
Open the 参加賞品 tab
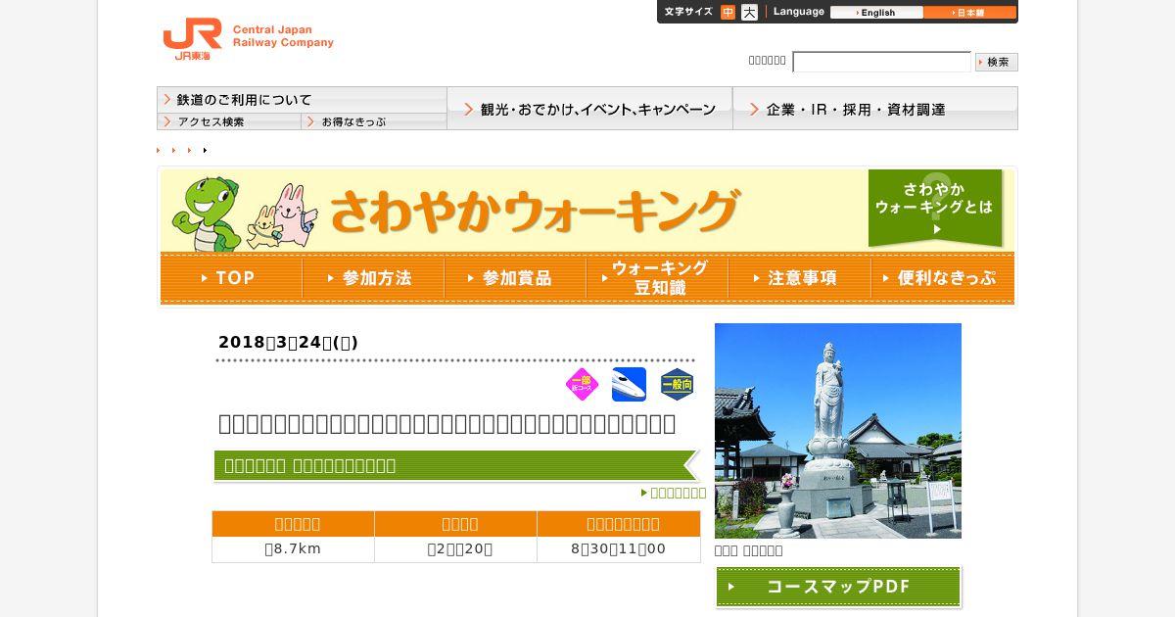pos(515,278)
